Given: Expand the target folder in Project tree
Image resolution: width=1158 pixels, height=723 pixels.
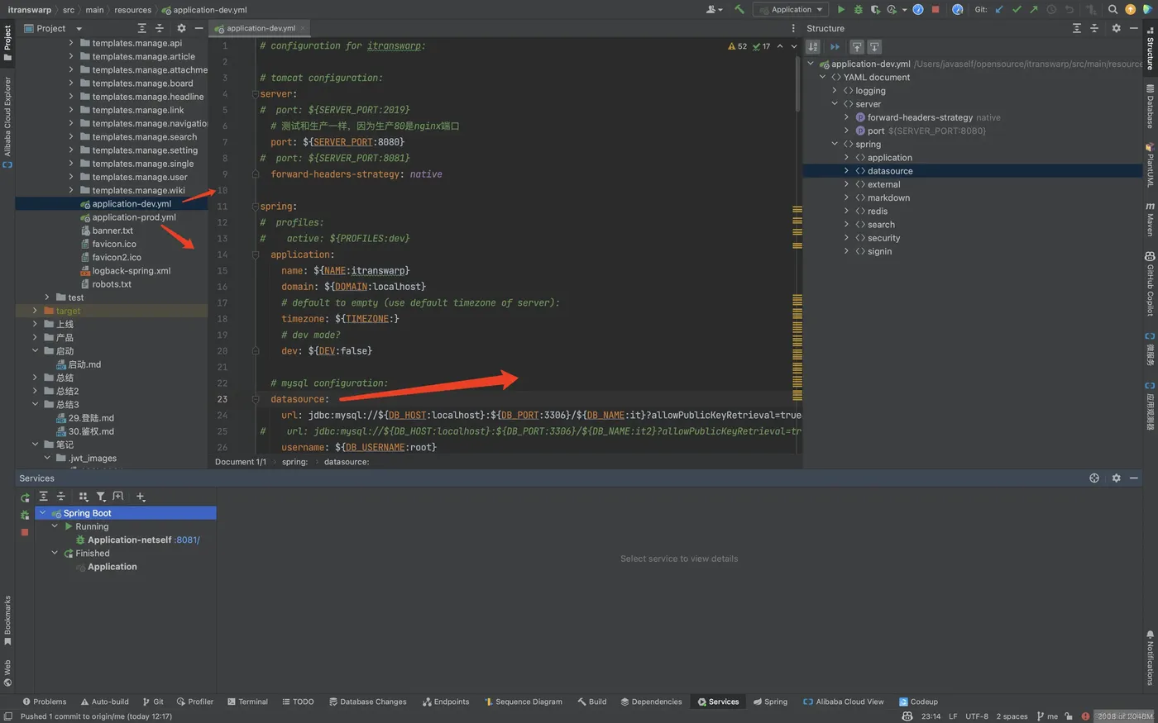Looking at the screenshot, I should (35, 311).
